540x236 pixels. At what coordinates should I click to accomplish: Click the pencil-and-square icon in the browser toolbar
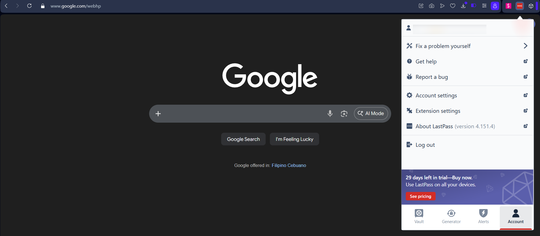coord(421,6)
